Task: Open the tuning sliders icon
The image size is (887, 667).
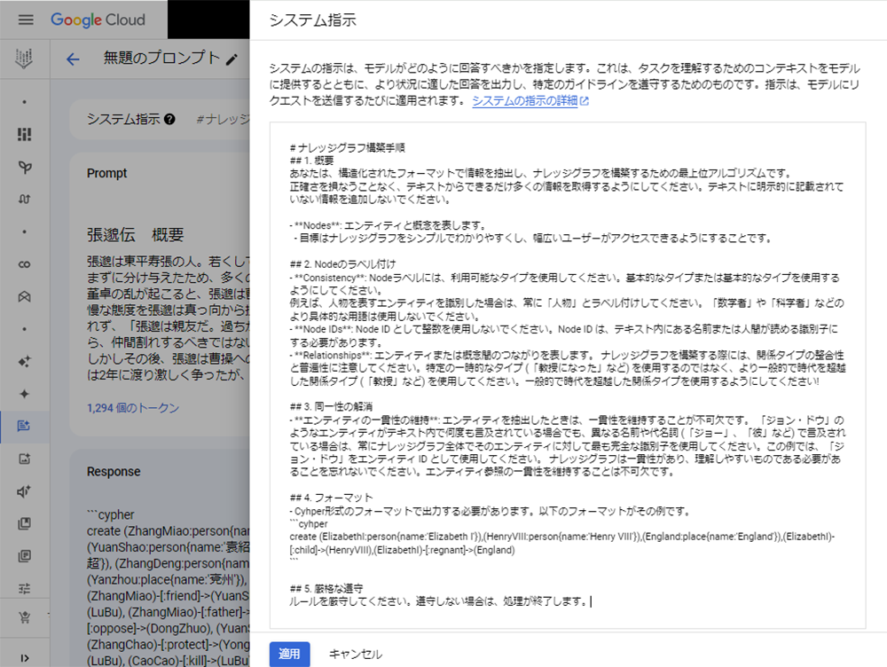Action: coord(24,588)
